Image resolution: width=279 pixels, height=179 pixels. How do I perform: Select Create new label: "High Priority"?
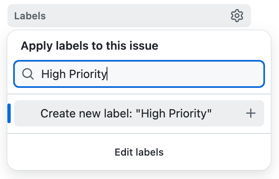pos(126,113)
